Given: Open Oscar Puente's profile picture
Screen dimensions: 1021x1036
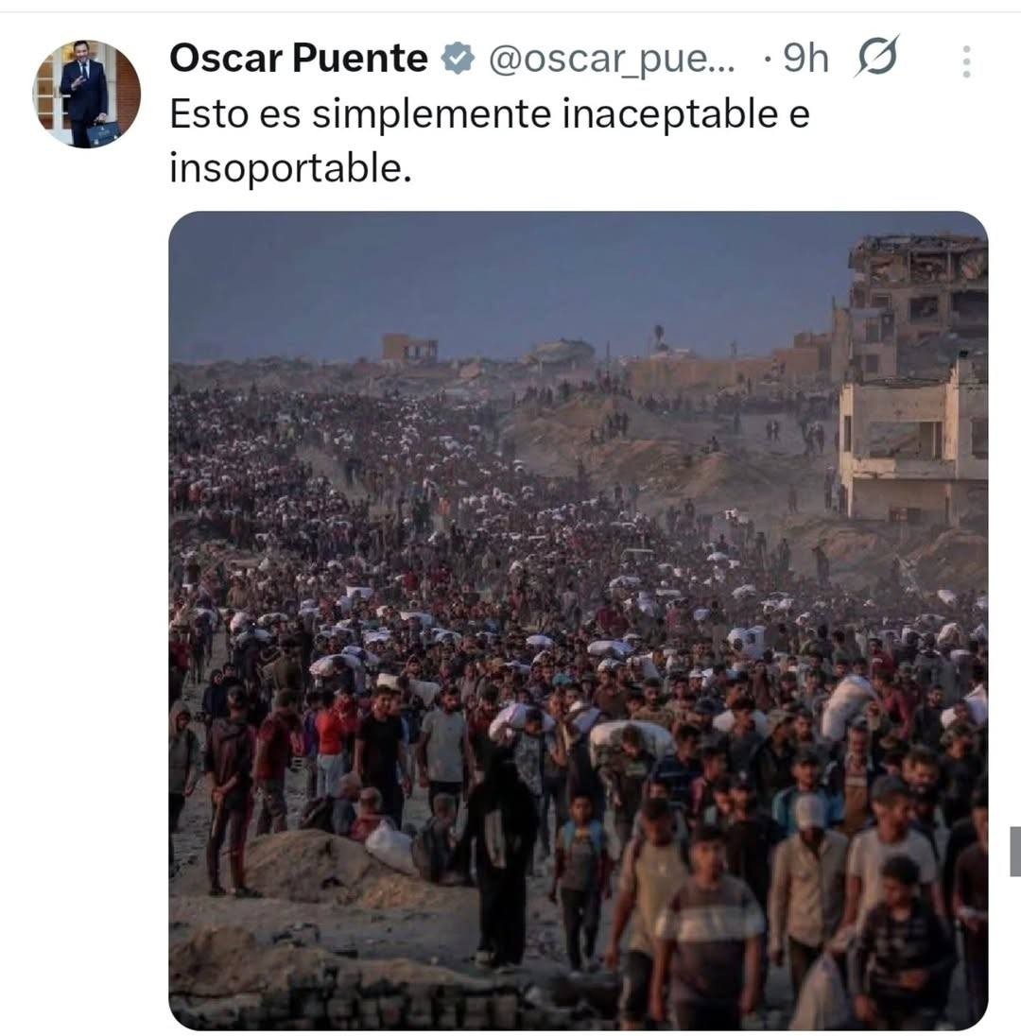Looking at the screenshot, I should point(86,94).
